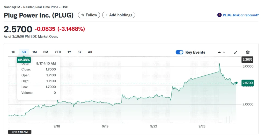Select the 1Y time range
The width and height of the screenshot is (265, 136).
click(69, 52)
